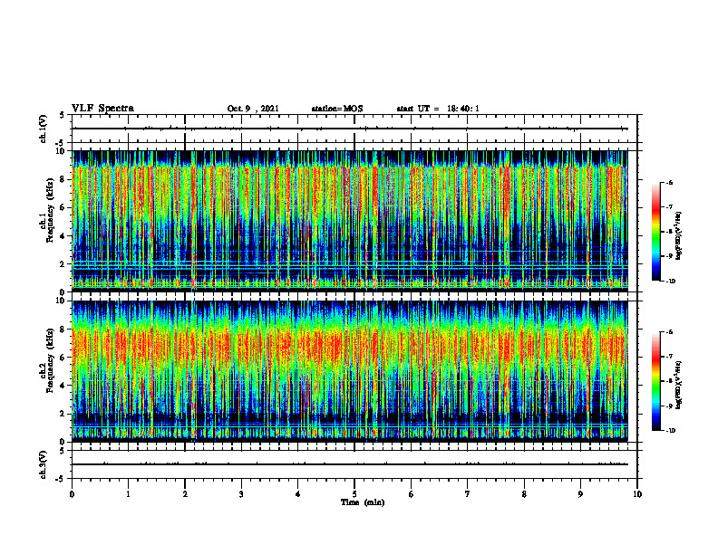Click the "-6" value on ch.2 colorbar
Screen dimensions: 718x554
669,332
